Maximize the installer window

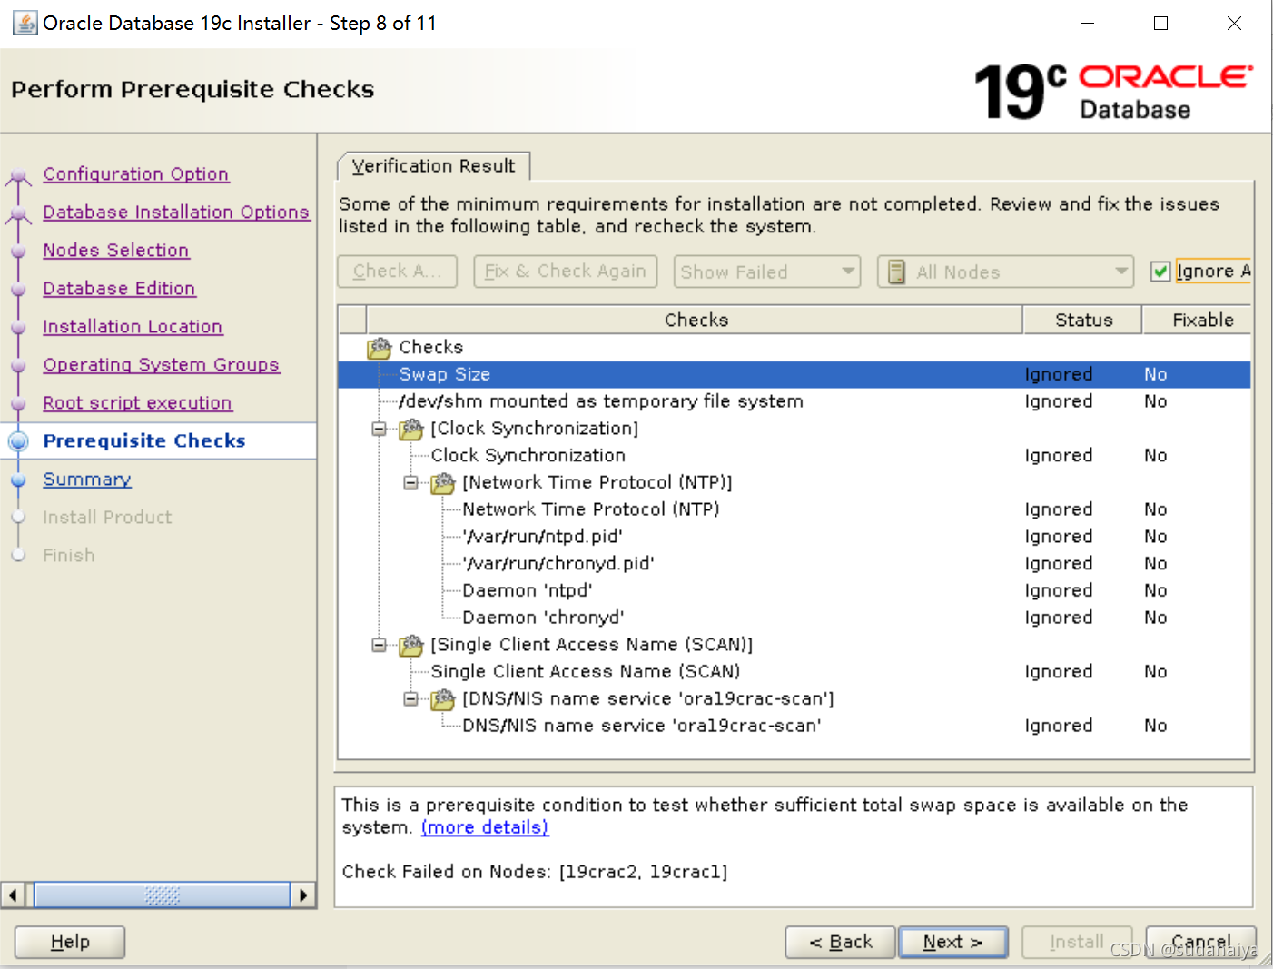[1160, 24]
